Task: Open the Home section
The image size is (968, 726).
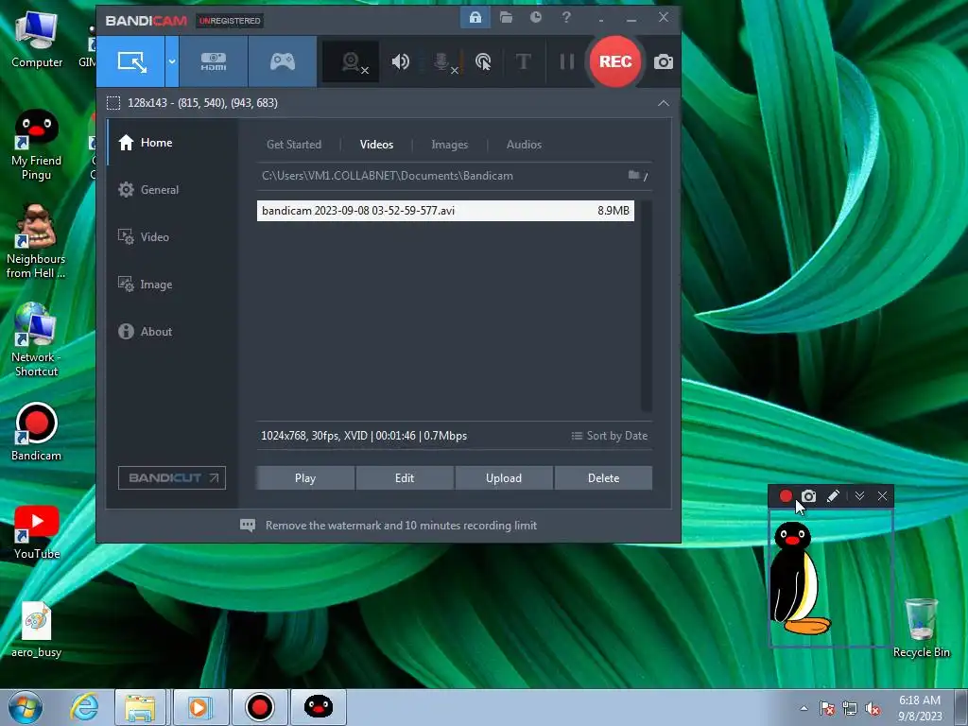Action: coord(172,143)
